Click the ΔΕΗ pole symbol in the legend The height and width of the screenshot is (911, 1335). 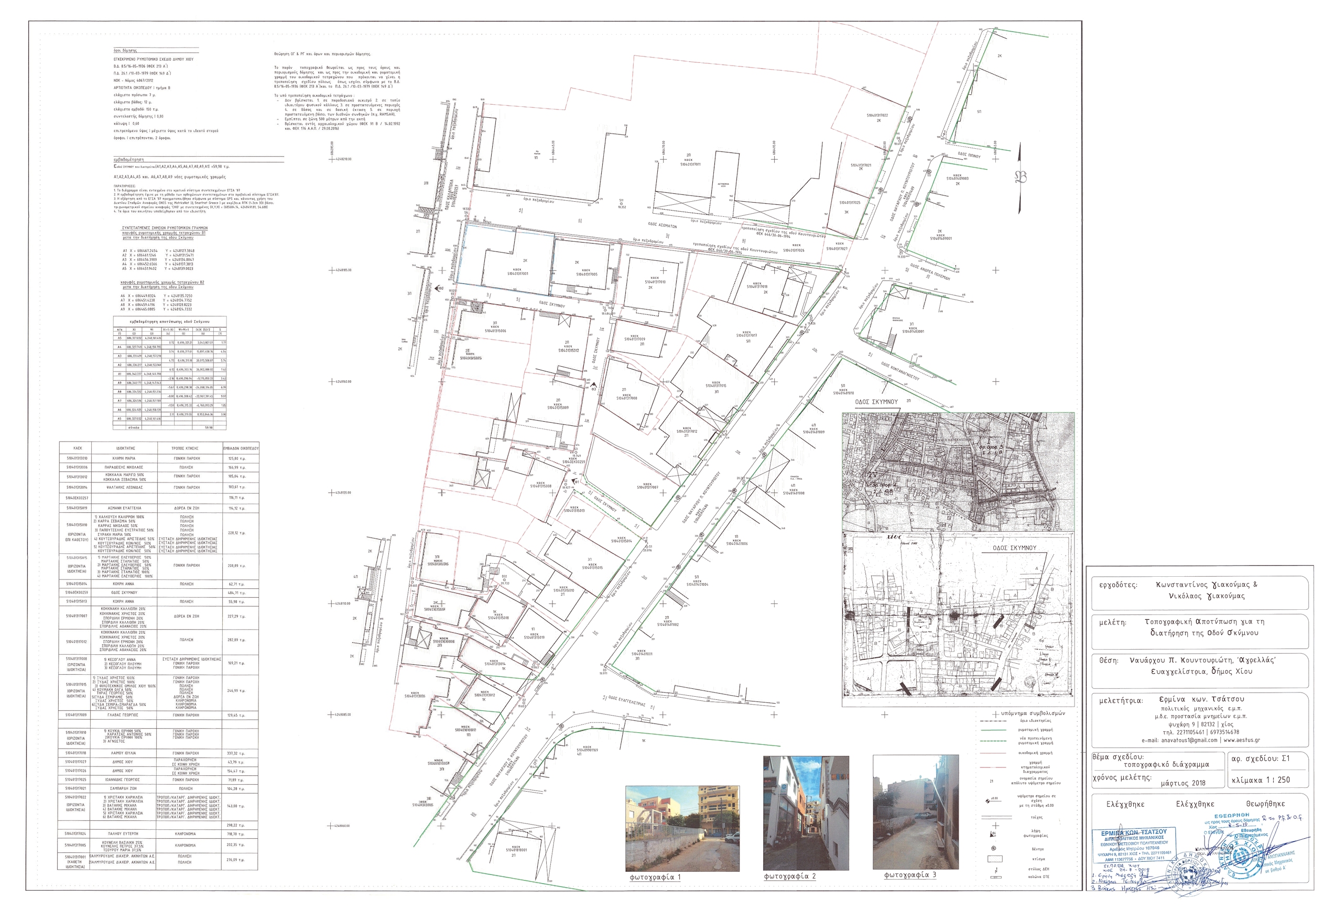click(996, 871)
